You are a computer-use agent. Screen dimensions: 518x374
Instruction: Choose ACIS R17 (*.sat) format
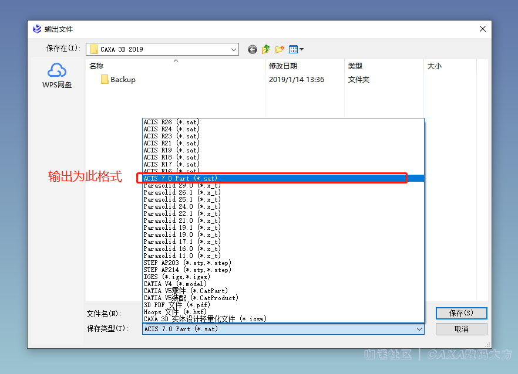[x=283, y=164]
